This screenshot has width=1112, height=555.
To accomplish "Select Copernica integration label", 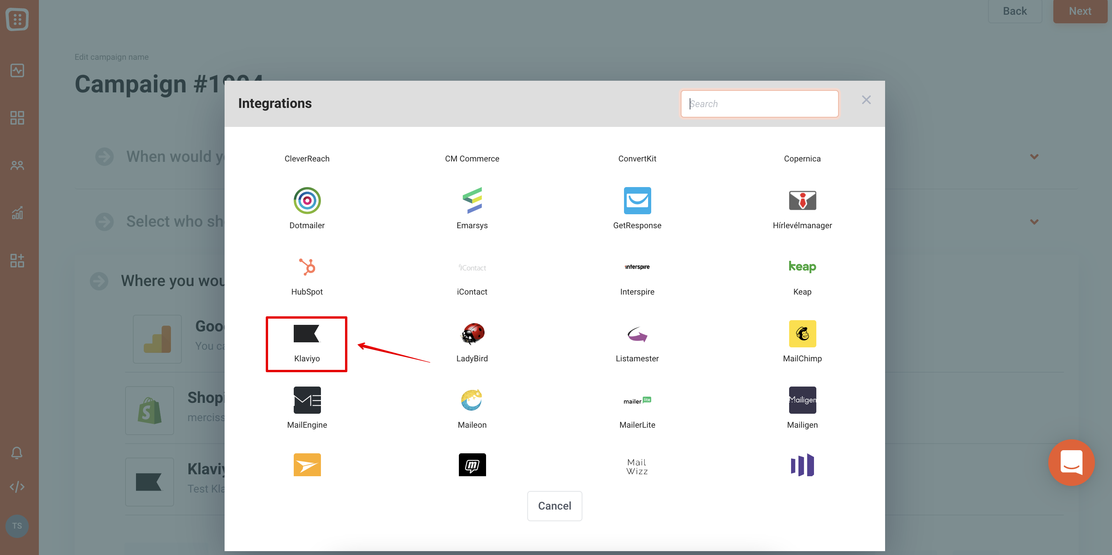I will coord(802,159).
